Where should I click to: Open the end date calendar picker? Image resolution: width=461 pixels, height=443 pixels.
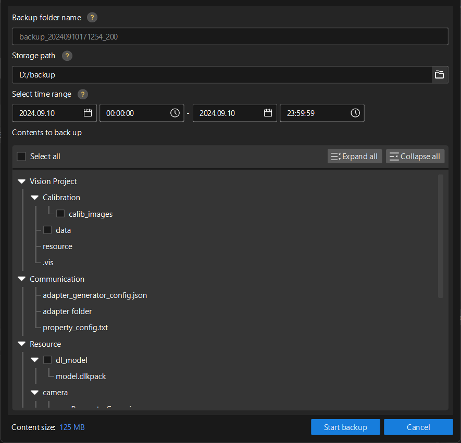pyautogui.click(x=268, y=113)
